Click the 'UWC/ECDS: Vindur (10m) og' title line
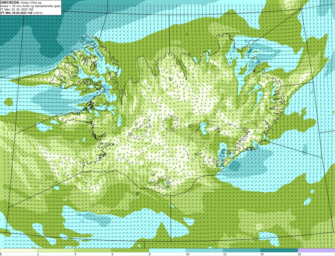Screen dimensions: 335x256 (21, 3)
